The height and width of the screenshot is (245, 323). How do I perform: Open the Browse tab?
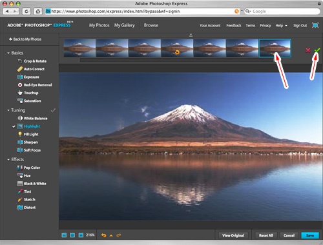(151, 25)
